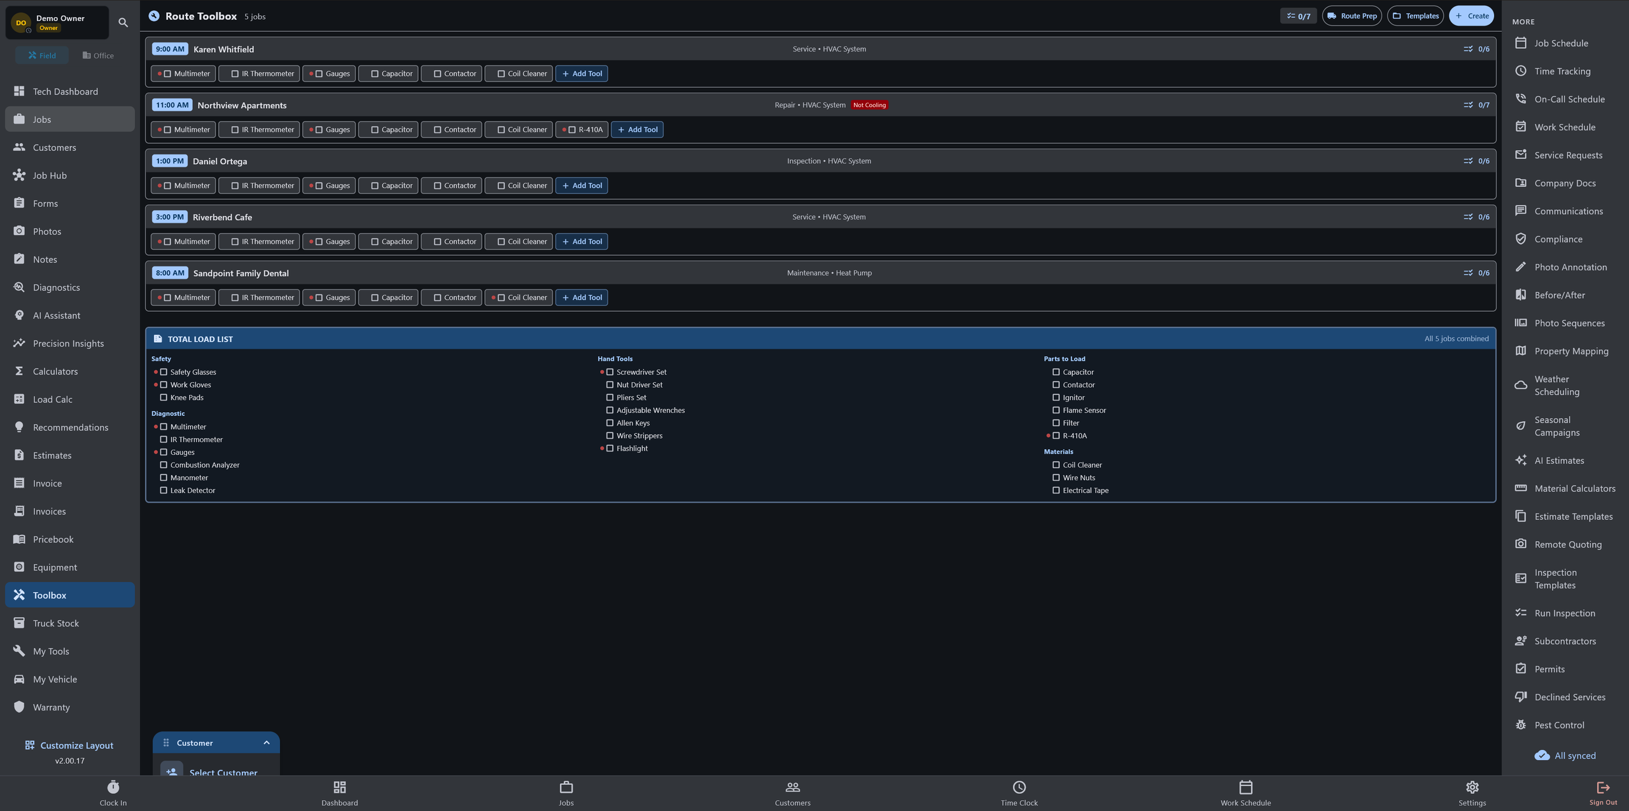This screenshot has width=1629, height=811.
Task: Open Seasonal Campaigns in More panel
Action: [1565, 426]
